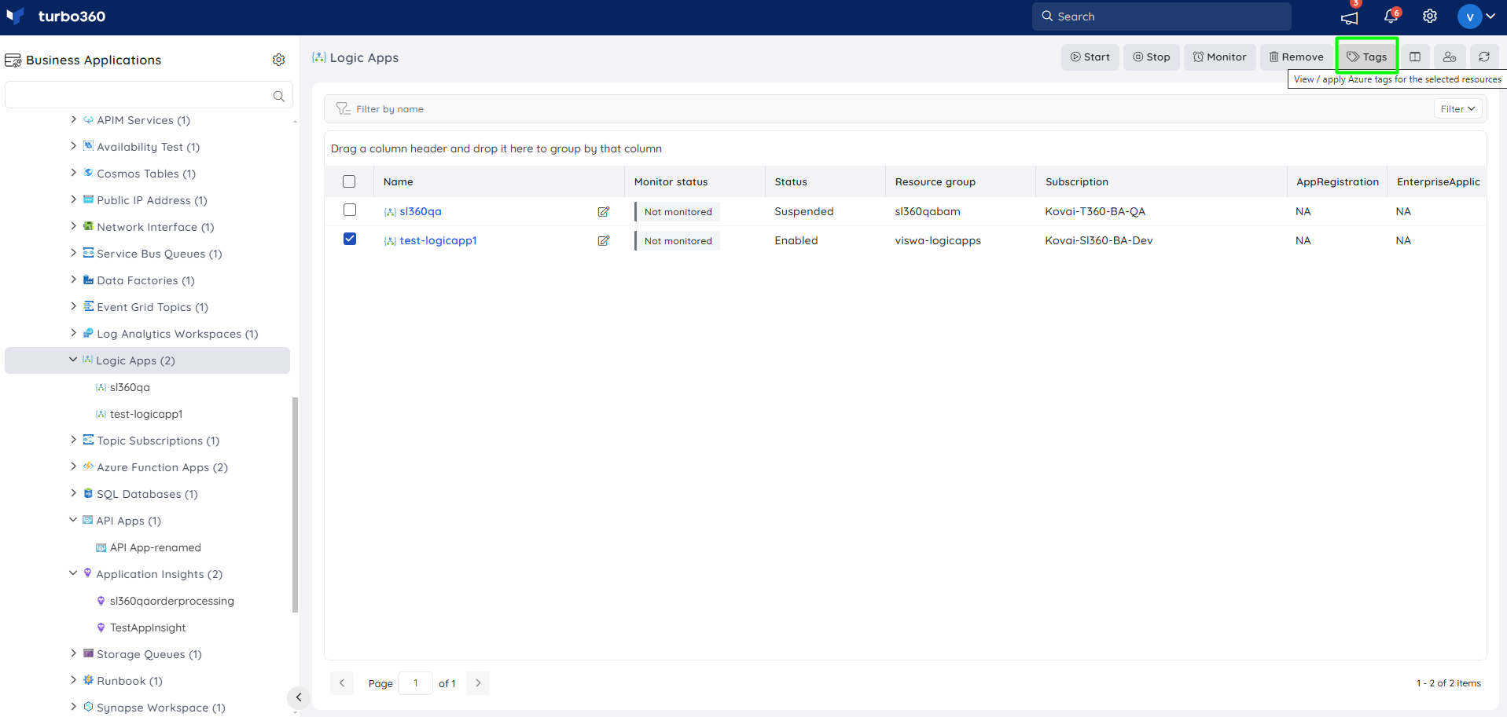This screenshot has height=717, width=1507.
Task: Select Topic Subscriptions in the tree
Action: (158, 441)
